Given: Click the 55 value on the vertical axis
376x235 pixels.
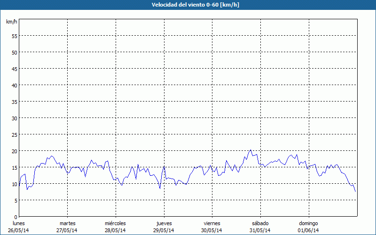Looking at the screenshot, I should coord(15,36).
